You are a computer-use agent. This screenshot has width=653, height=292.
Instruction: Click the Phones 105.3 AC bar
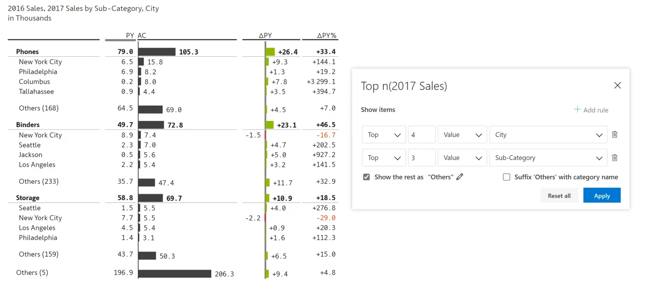point(157,52)
